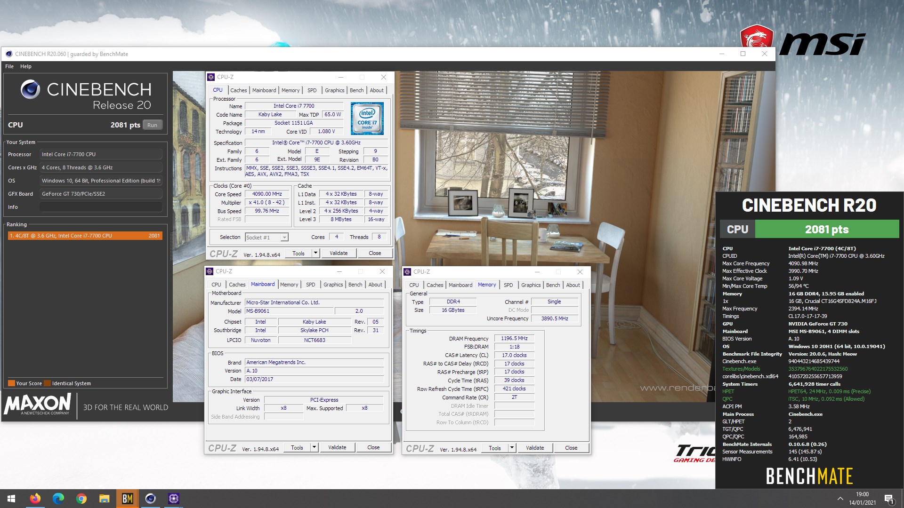Viewport: 904px width, 508px height.
Task: Click the top CPU-Z window title icon
Action: pos(211,77)
